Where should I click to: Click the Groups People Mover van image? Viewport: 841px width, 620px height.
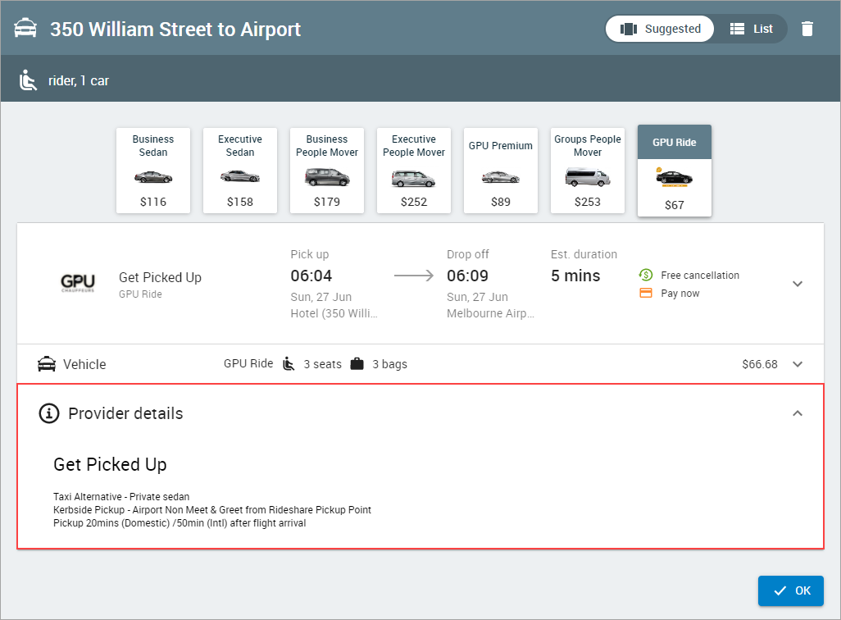point(588,177)
